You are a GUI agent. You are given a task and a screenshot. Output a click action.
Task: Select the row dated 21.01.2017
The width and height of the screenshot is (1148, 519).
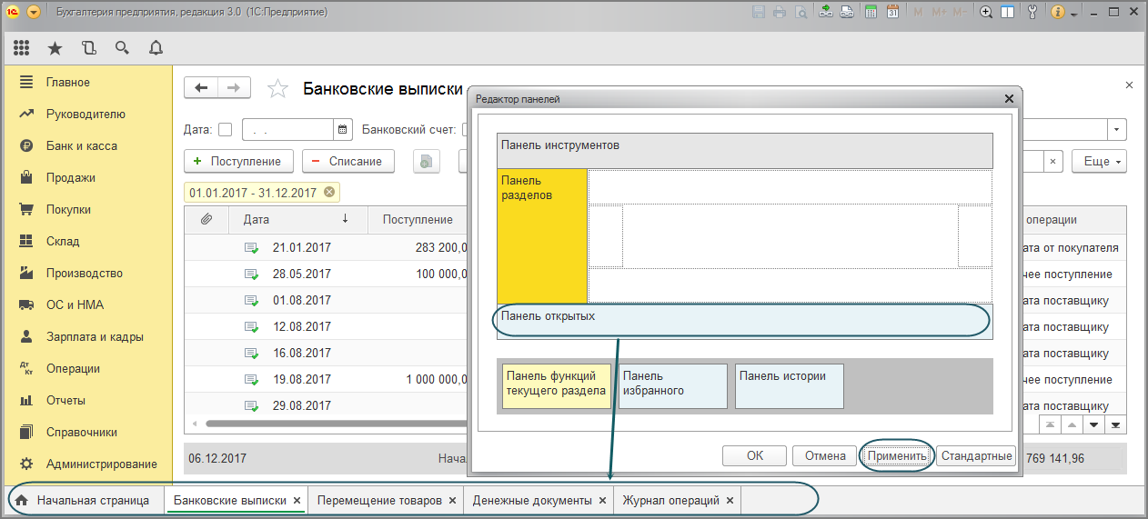pyautogui.click(x=326, y=247)
